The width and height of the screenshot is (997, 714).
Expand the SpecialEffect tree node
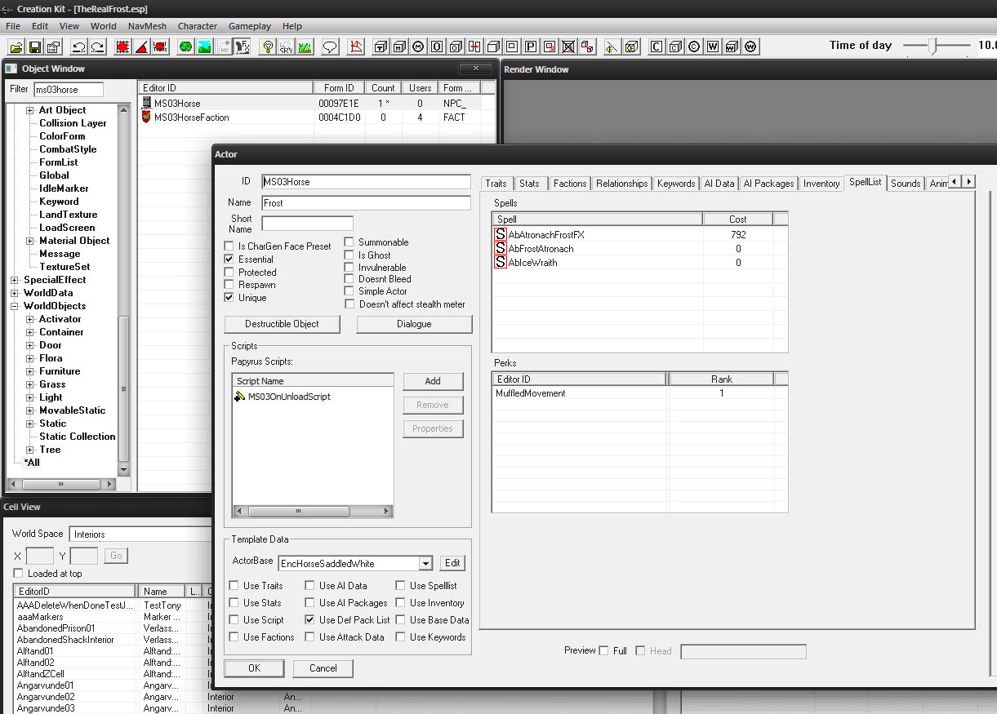click(x=15, y=280)
